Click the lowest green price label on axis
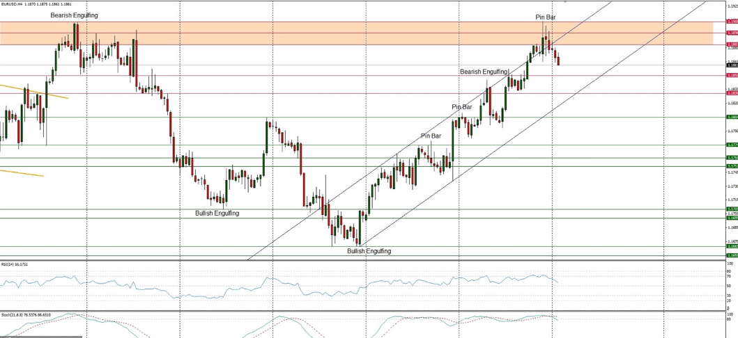738x338 pixels. point(732,255)
